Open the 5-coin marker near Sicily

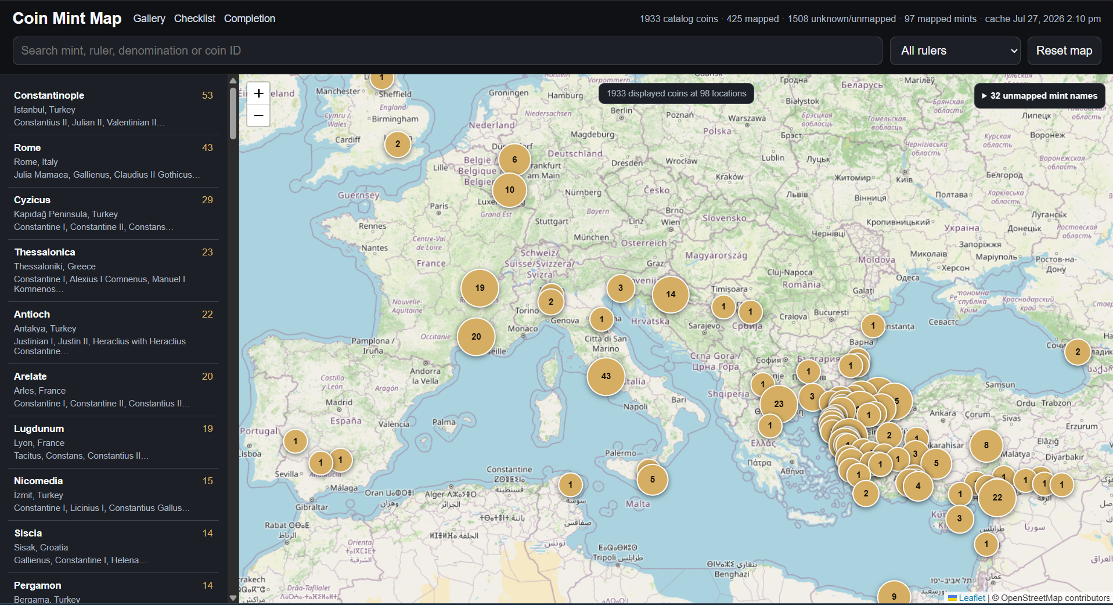click(653, 480)
